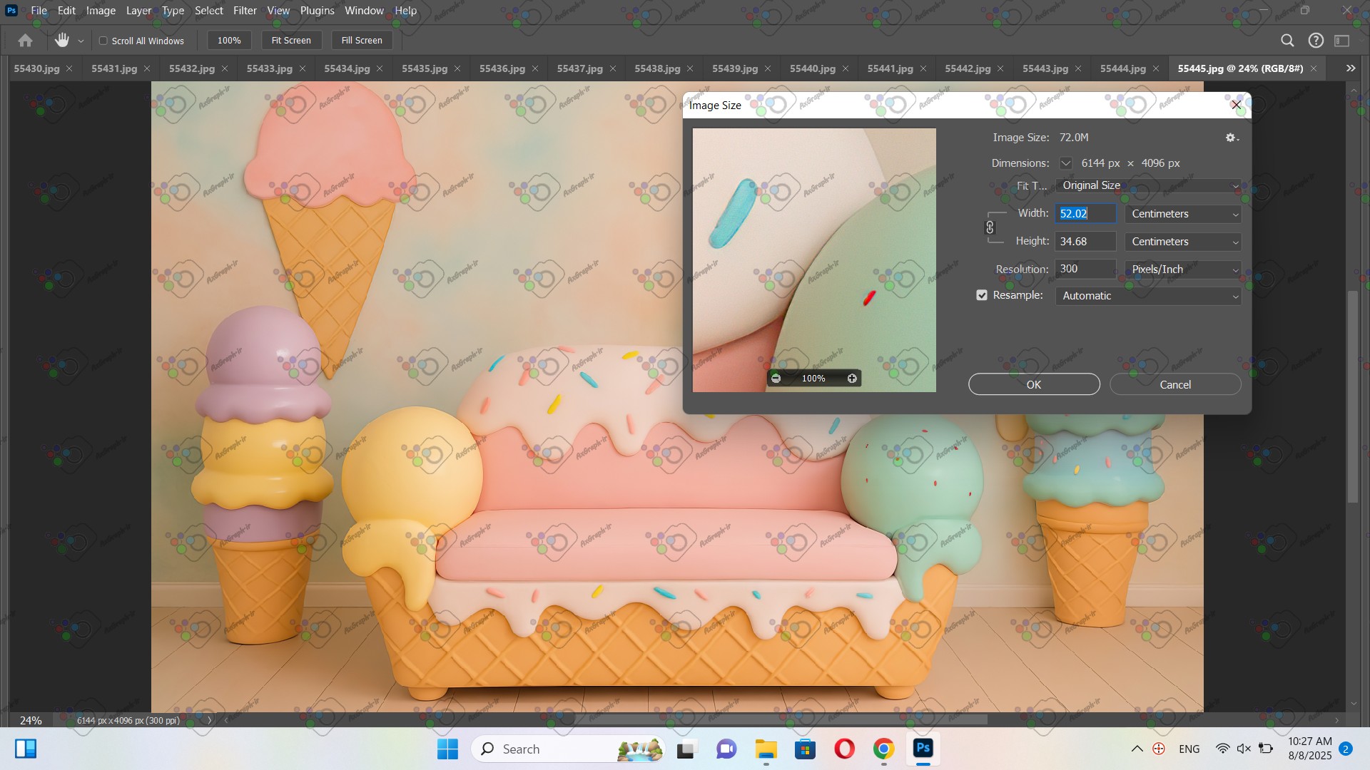Open Width units Centimeters dropdown
The width and height of the screenshot is (1370, 770).
(x=1183, y=214)
